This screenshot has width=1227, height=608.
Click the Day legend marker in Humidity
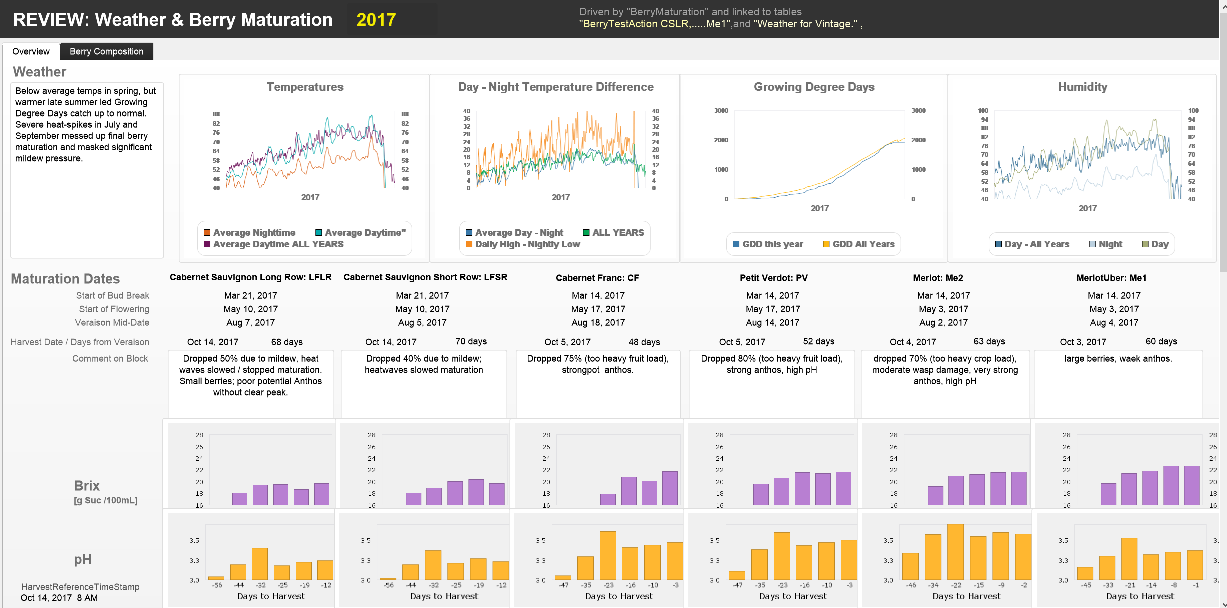point(1145,244)
